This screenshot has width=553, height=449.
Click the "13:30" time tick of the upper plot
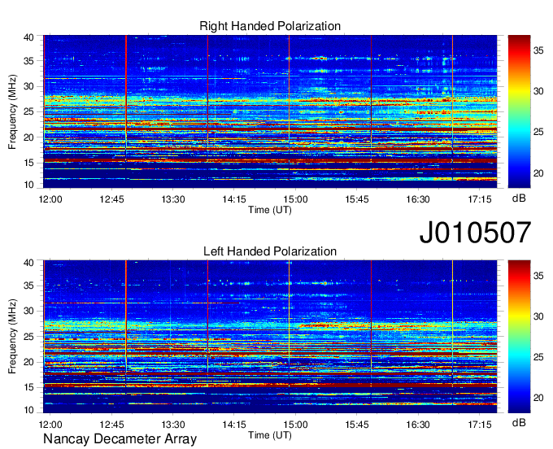[x=173, y=199]
